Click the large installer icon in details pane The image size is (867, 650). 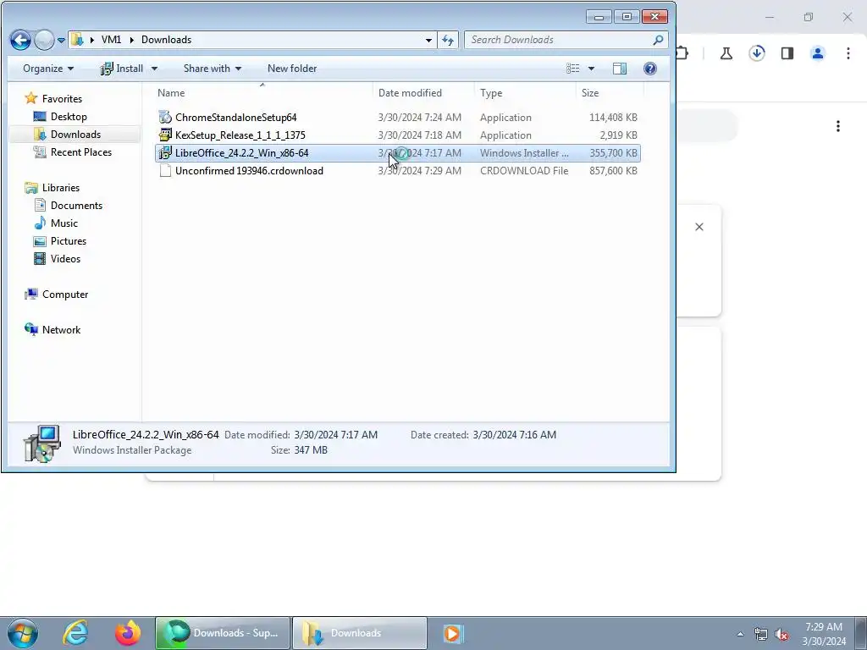click(41, 443)
